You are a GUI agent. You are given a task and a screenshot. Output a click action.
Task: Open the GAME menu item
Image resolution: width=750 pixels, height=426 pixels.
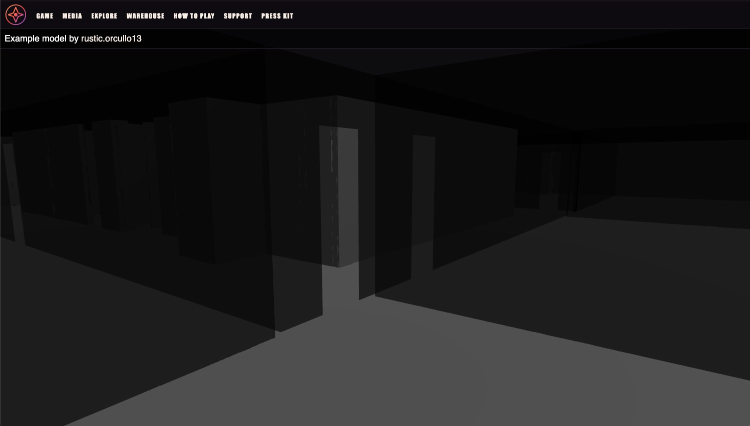(x=45, y=16)
